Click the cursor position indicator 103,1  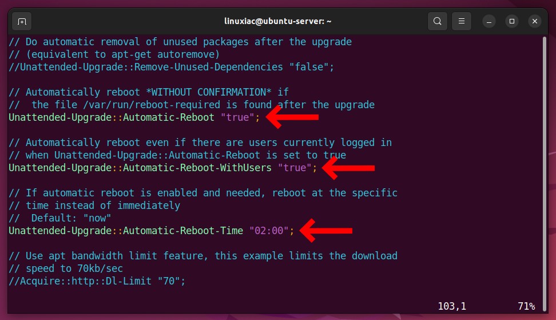[452, 306]
